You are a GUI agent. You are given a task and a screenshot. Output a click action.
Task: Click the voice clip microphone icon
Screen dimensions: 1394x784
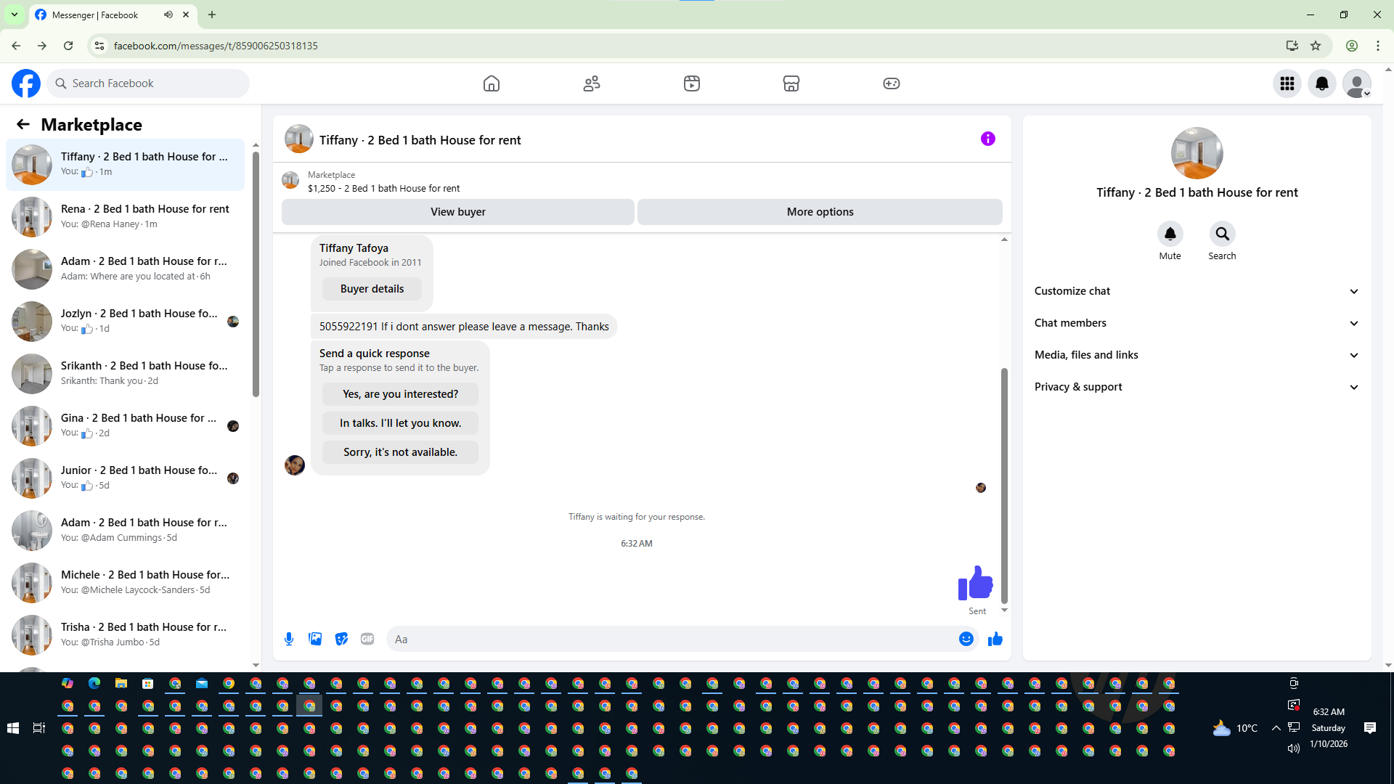289,639
